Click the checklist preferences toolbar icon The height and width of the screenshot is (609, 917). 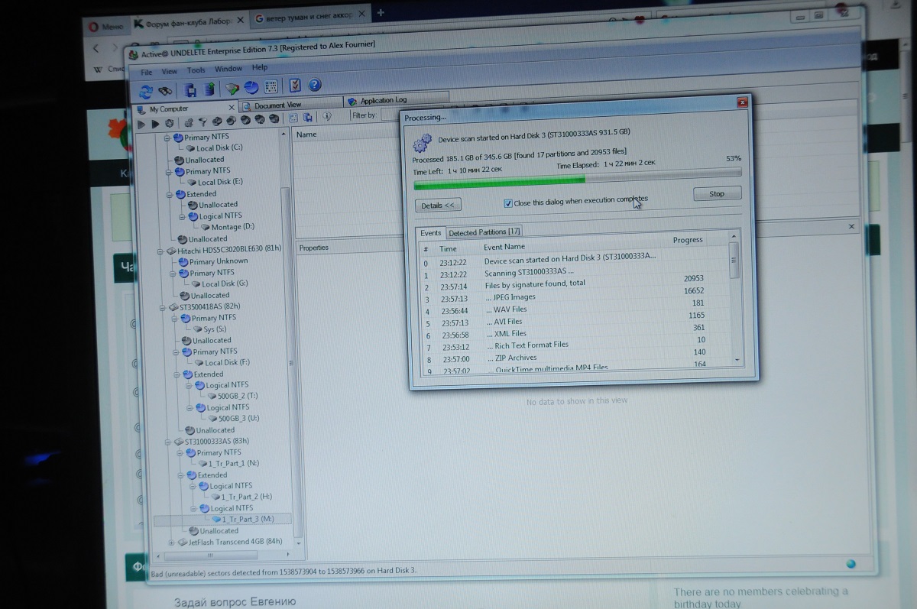[x=295, y=85]
